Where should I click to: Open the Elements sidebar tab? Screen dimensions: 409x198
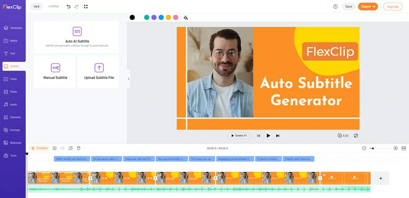(x=13, y=117)
